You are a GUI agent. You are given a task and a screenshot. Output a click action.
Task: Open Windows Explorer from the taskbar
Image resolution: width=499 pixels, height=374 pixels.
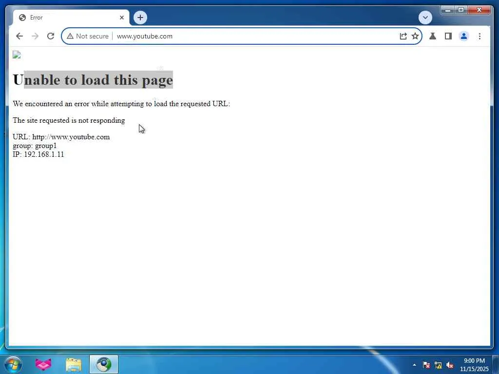[74, 364]
